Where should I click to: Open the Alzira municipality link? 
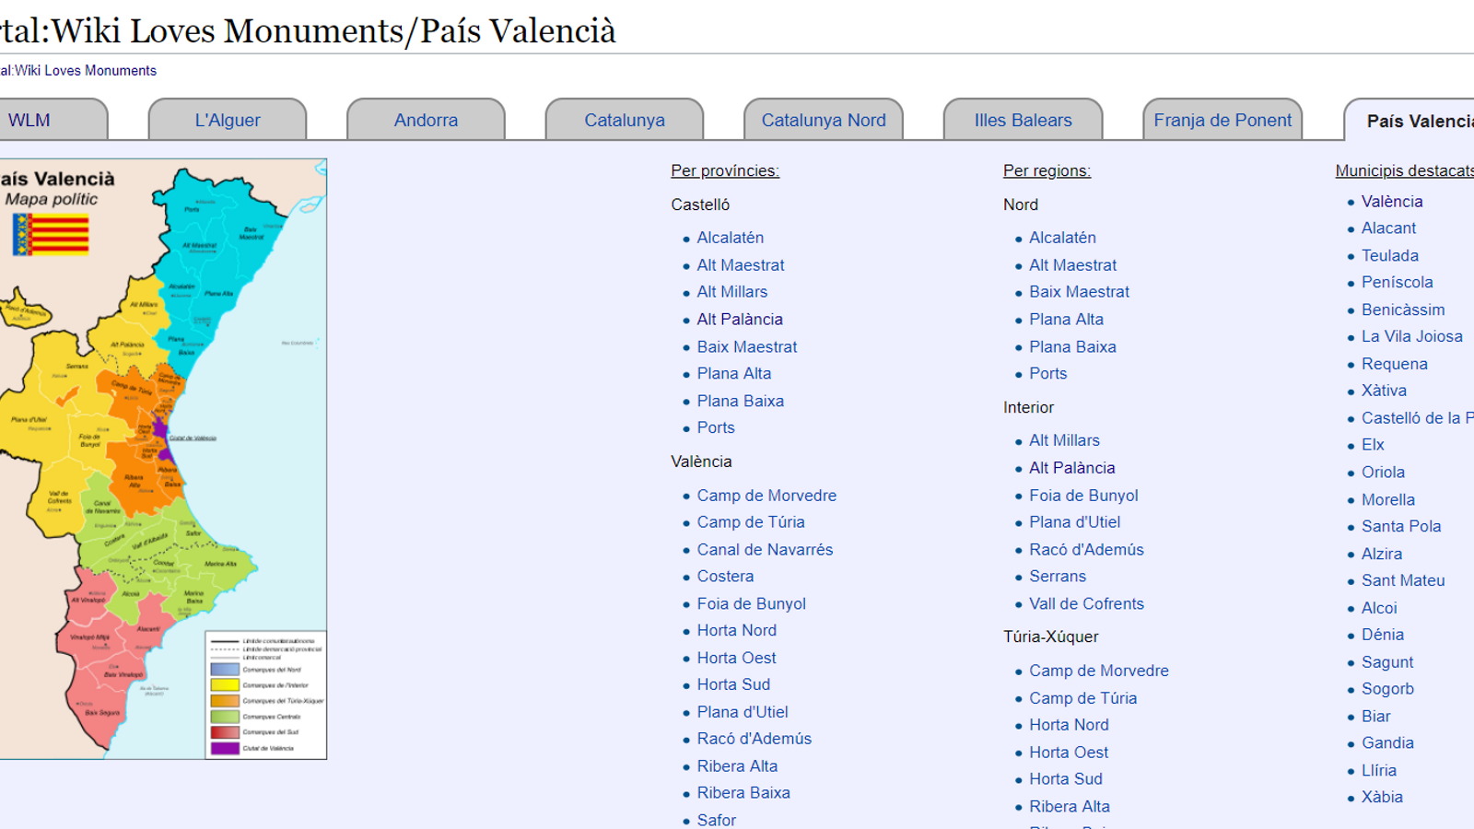coord(1382,555)
